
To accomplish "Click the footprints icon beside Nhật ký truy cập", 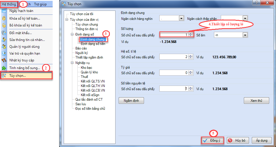I will pos(4,60).
